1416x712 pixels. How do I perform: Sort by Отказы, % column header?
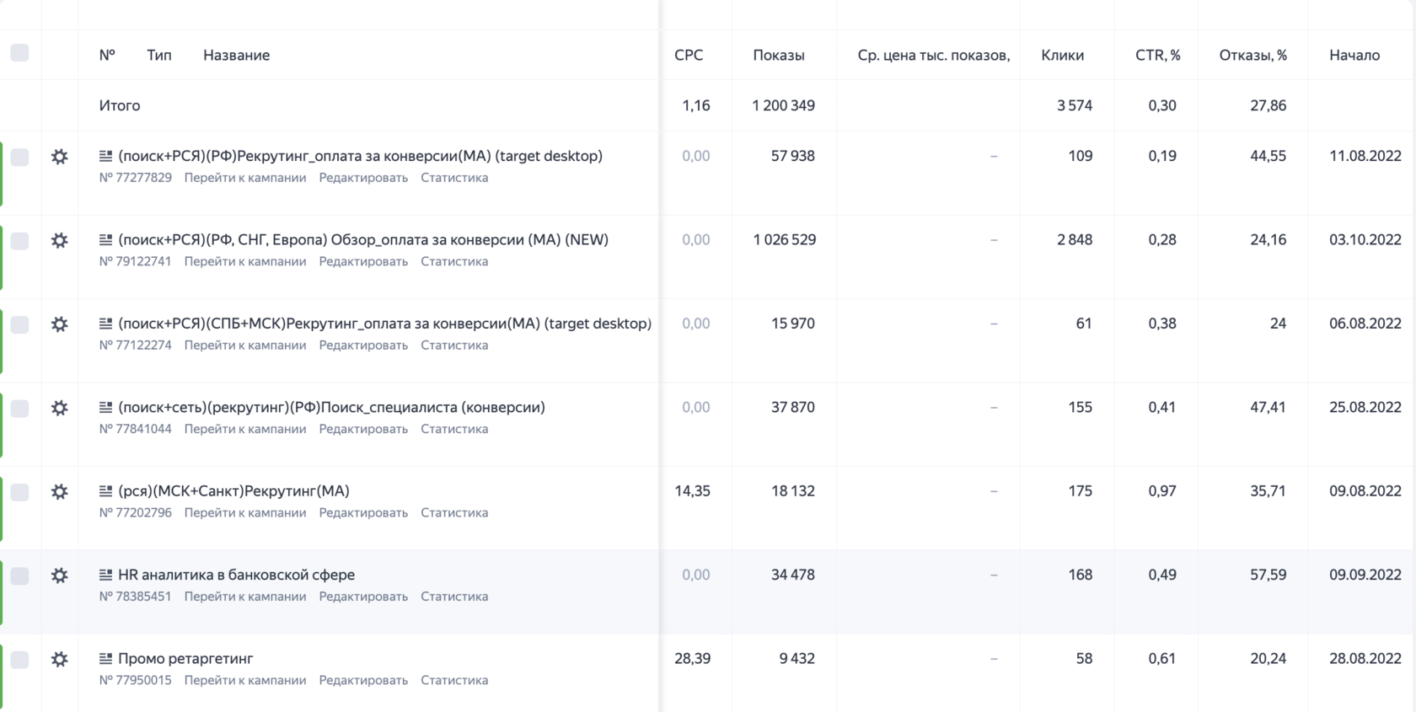(x=1252, y=56)
